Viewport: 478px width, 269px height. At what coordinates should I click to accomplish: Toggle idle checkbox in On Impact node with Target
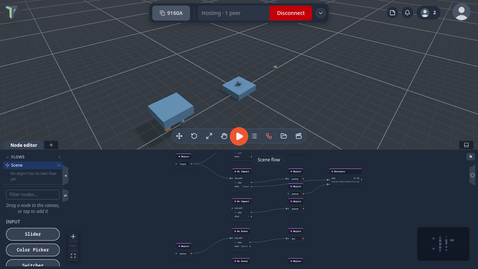tap(235, 183)
